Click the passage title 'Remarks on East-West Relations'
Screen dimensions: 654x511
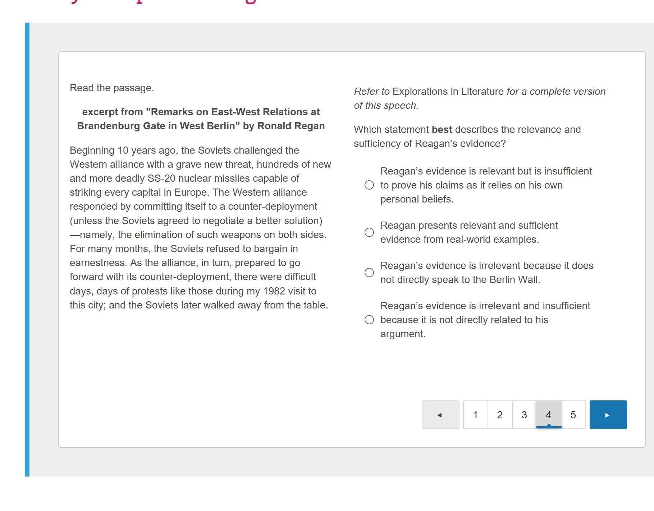[x=201, y=119]
